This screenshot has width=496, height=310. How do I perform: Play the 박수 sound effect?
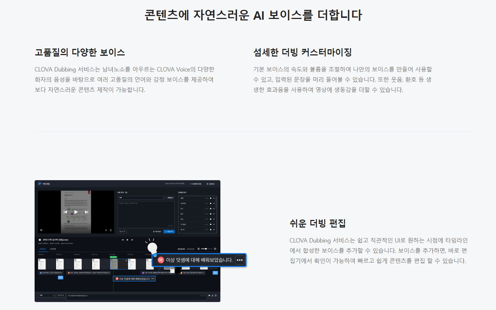click(211, 209)
